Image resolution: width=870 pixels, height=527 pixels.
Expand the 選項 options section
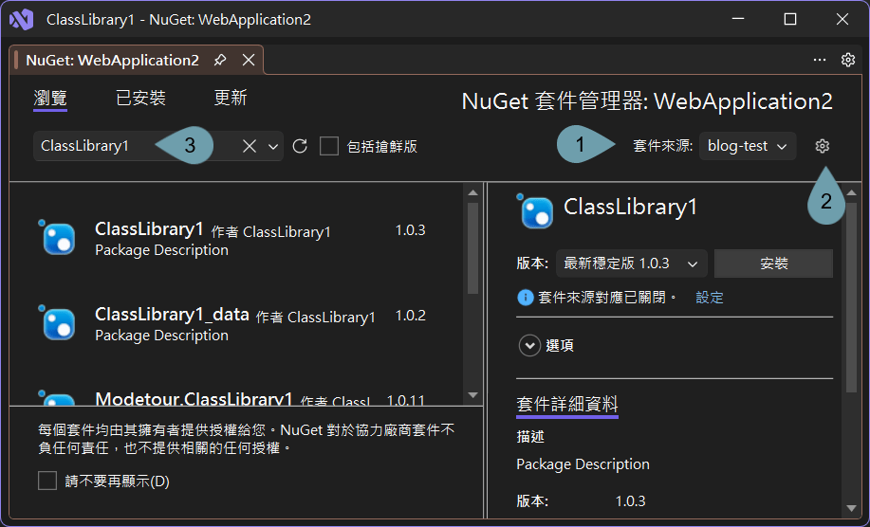click(528, 346)
